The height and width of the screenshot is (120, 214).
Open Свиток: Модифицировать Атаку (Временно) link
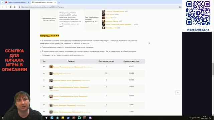[x=70, y=96]
